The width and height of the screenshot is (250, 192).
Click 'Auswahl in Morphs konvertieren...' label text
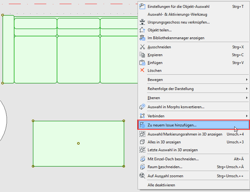(176, 107)
